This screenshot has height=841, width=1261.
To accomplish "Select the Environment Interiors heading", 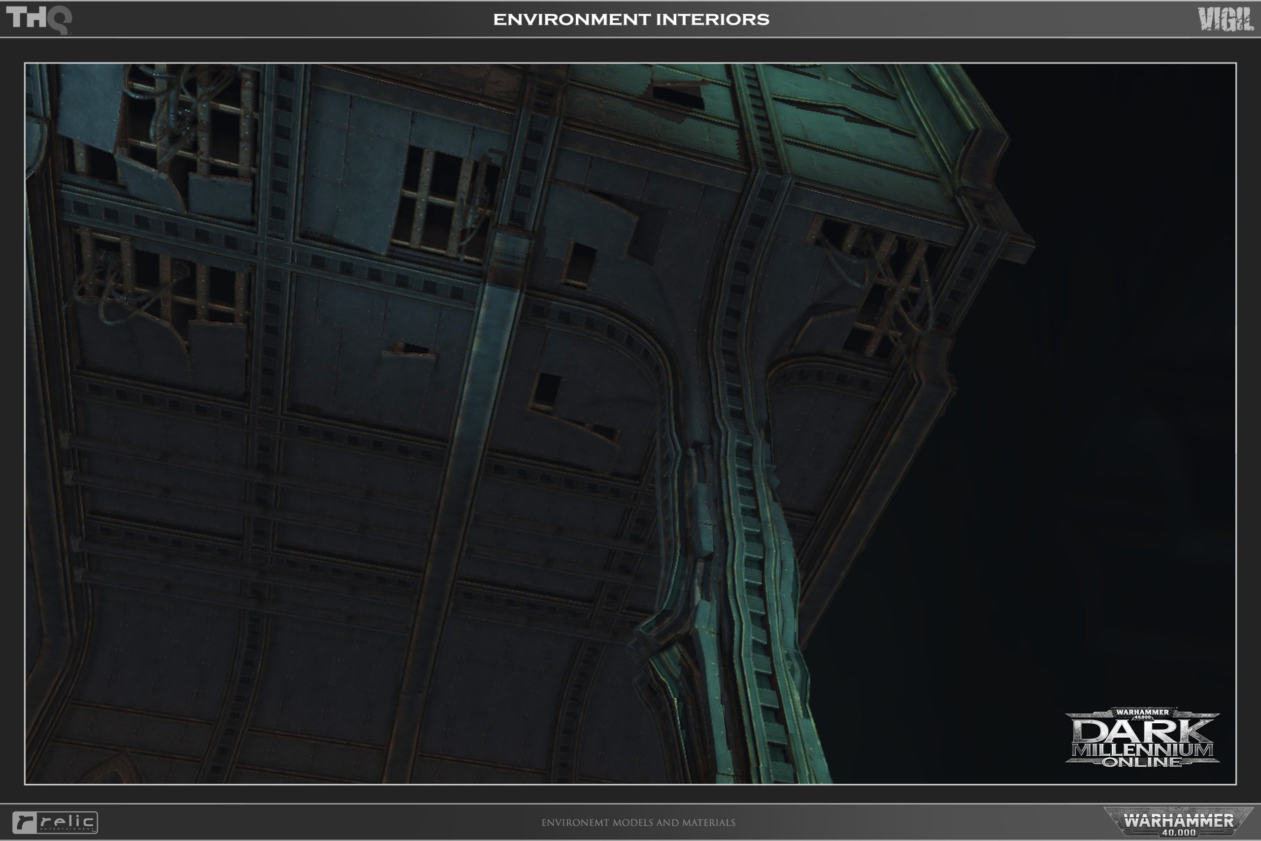I will (631, 20).
